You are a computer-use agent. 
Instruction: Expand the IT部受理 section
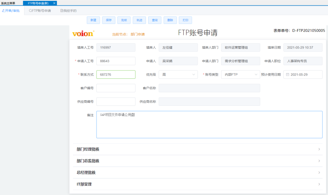coord(198,184)
